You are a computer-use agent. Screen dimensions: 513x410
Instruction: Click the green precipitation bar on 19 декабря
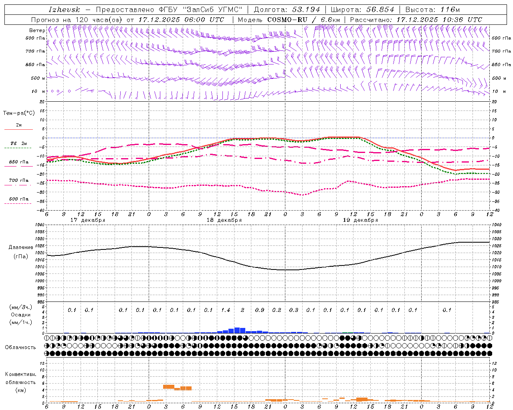coord(347,332)
